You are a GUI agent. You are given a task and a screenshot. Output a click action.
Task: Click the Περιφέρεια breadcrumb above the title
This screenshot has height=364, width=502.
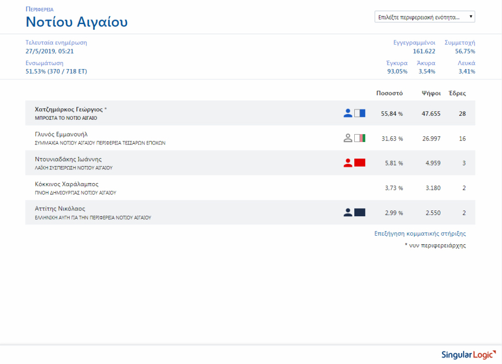pos(39,10)
